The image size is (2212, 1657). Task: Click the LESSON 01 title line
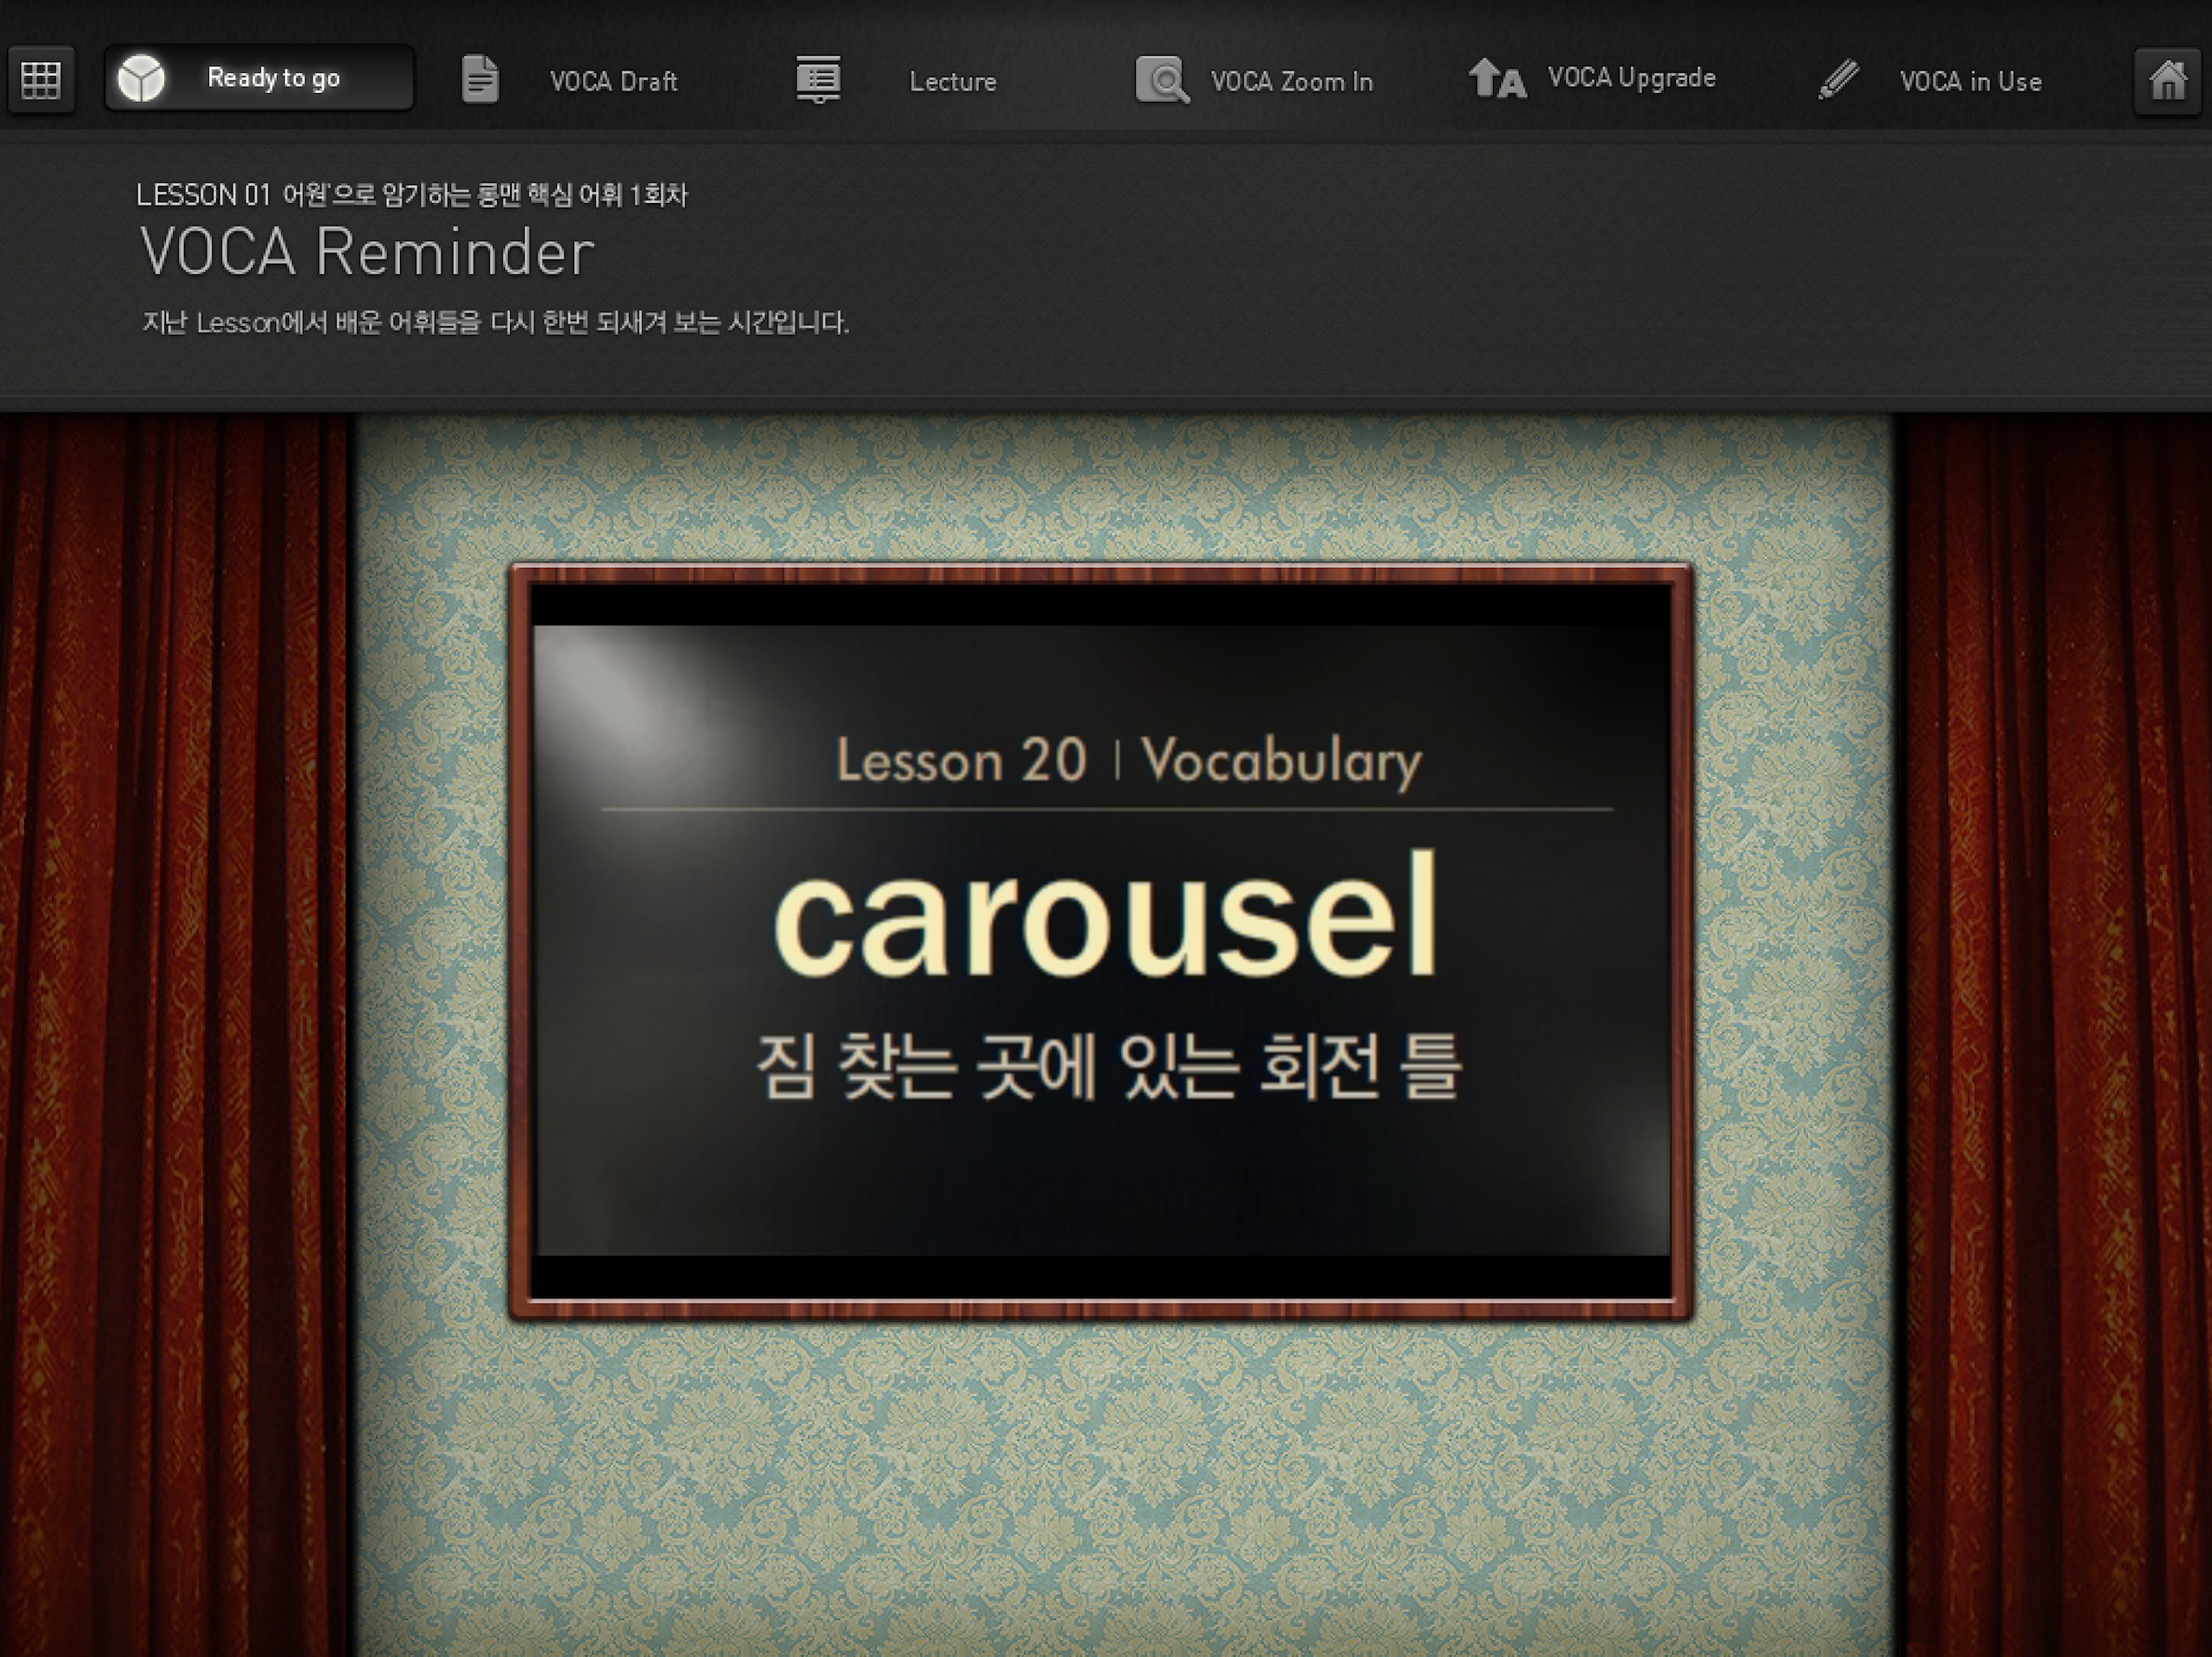412,194
